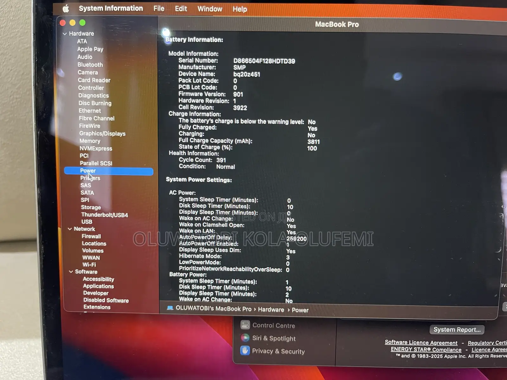Select Memory in the sidebar
The width and height of the screenshot is (507, 380).
[90, 141]
